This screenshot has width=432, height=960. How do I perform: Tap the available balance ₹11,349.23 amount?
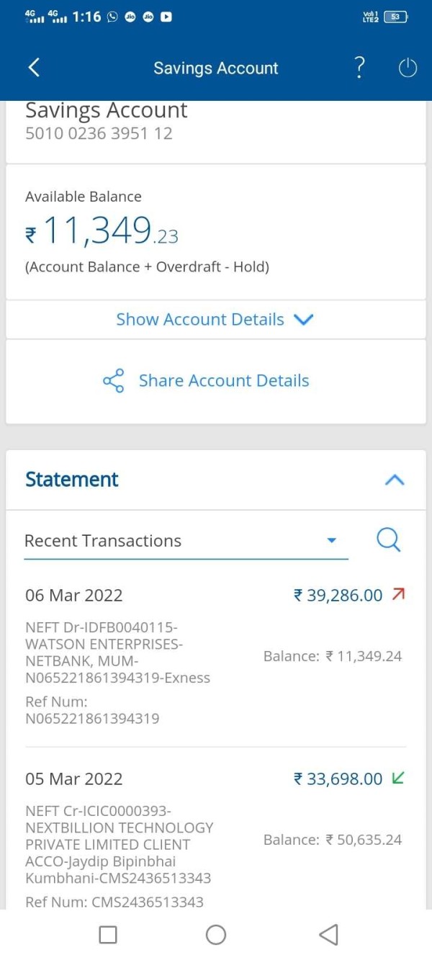(x=102, y=232)
